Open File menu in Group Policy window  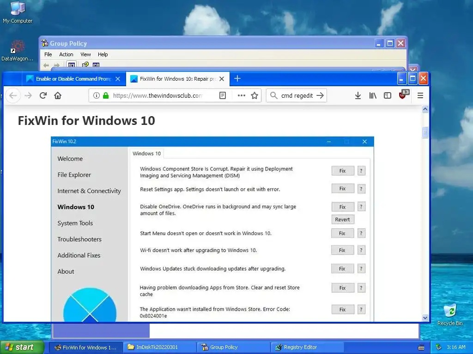tap(48, 54)
